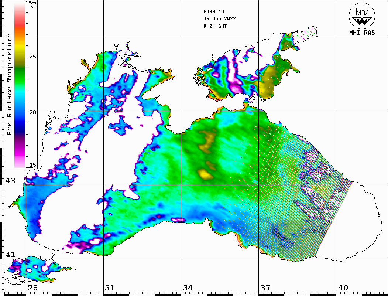Click the 15 tick on the color scale

click(32, 165)
